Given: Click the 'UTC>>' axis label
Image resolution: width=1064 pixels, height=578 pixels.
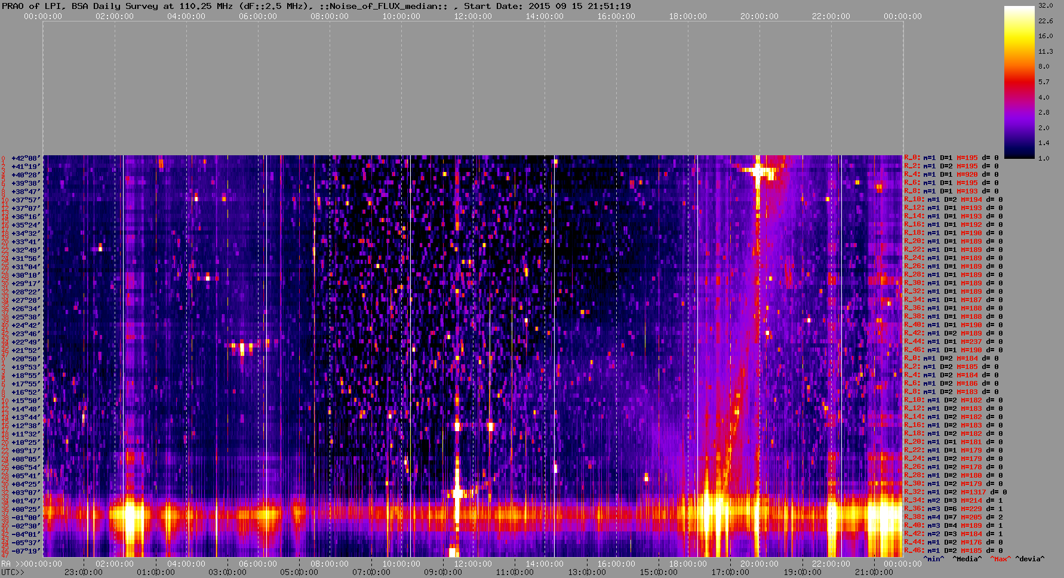Looking at the screenshot, I should pyautogui.click(x=13, y=572).
